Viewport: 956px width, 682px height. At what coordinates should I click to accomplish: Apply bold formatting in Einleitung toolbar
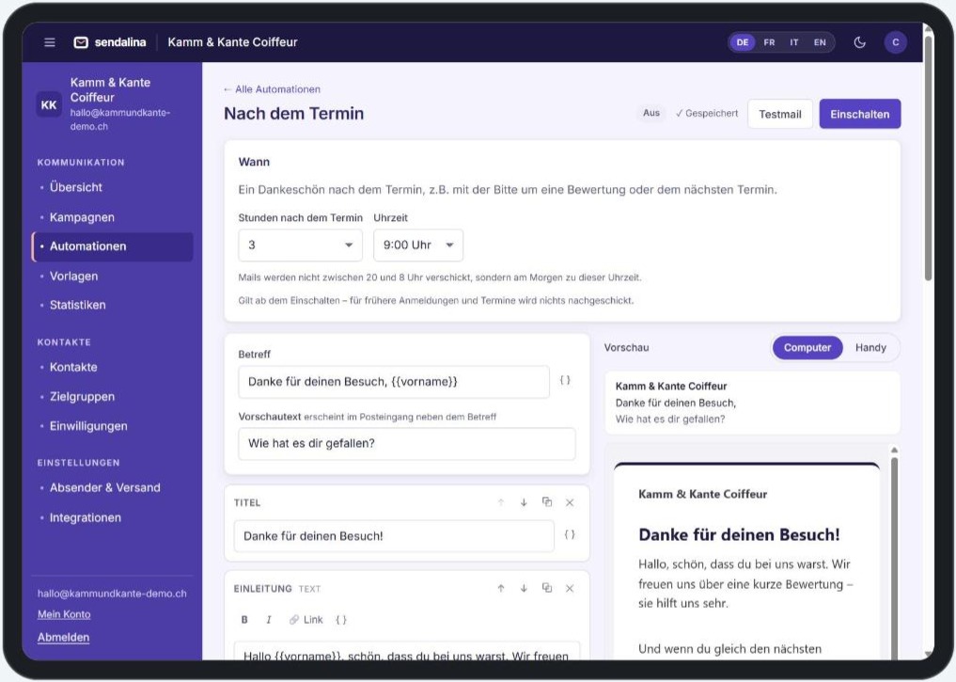pyautogui.click(x=244, y=619)
